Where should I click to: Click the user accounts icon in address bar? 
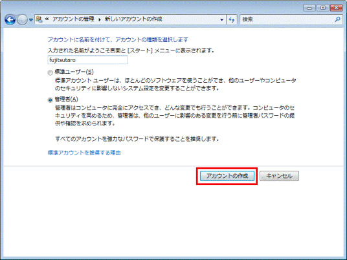pyautogui.click(x=39, y=19)
